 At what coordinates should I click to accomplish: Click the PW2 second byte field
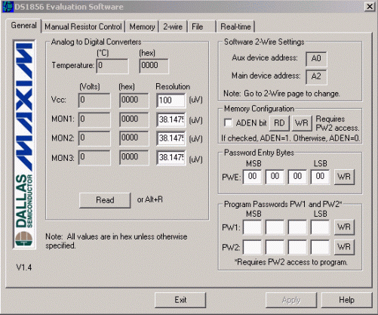[275, 247]
